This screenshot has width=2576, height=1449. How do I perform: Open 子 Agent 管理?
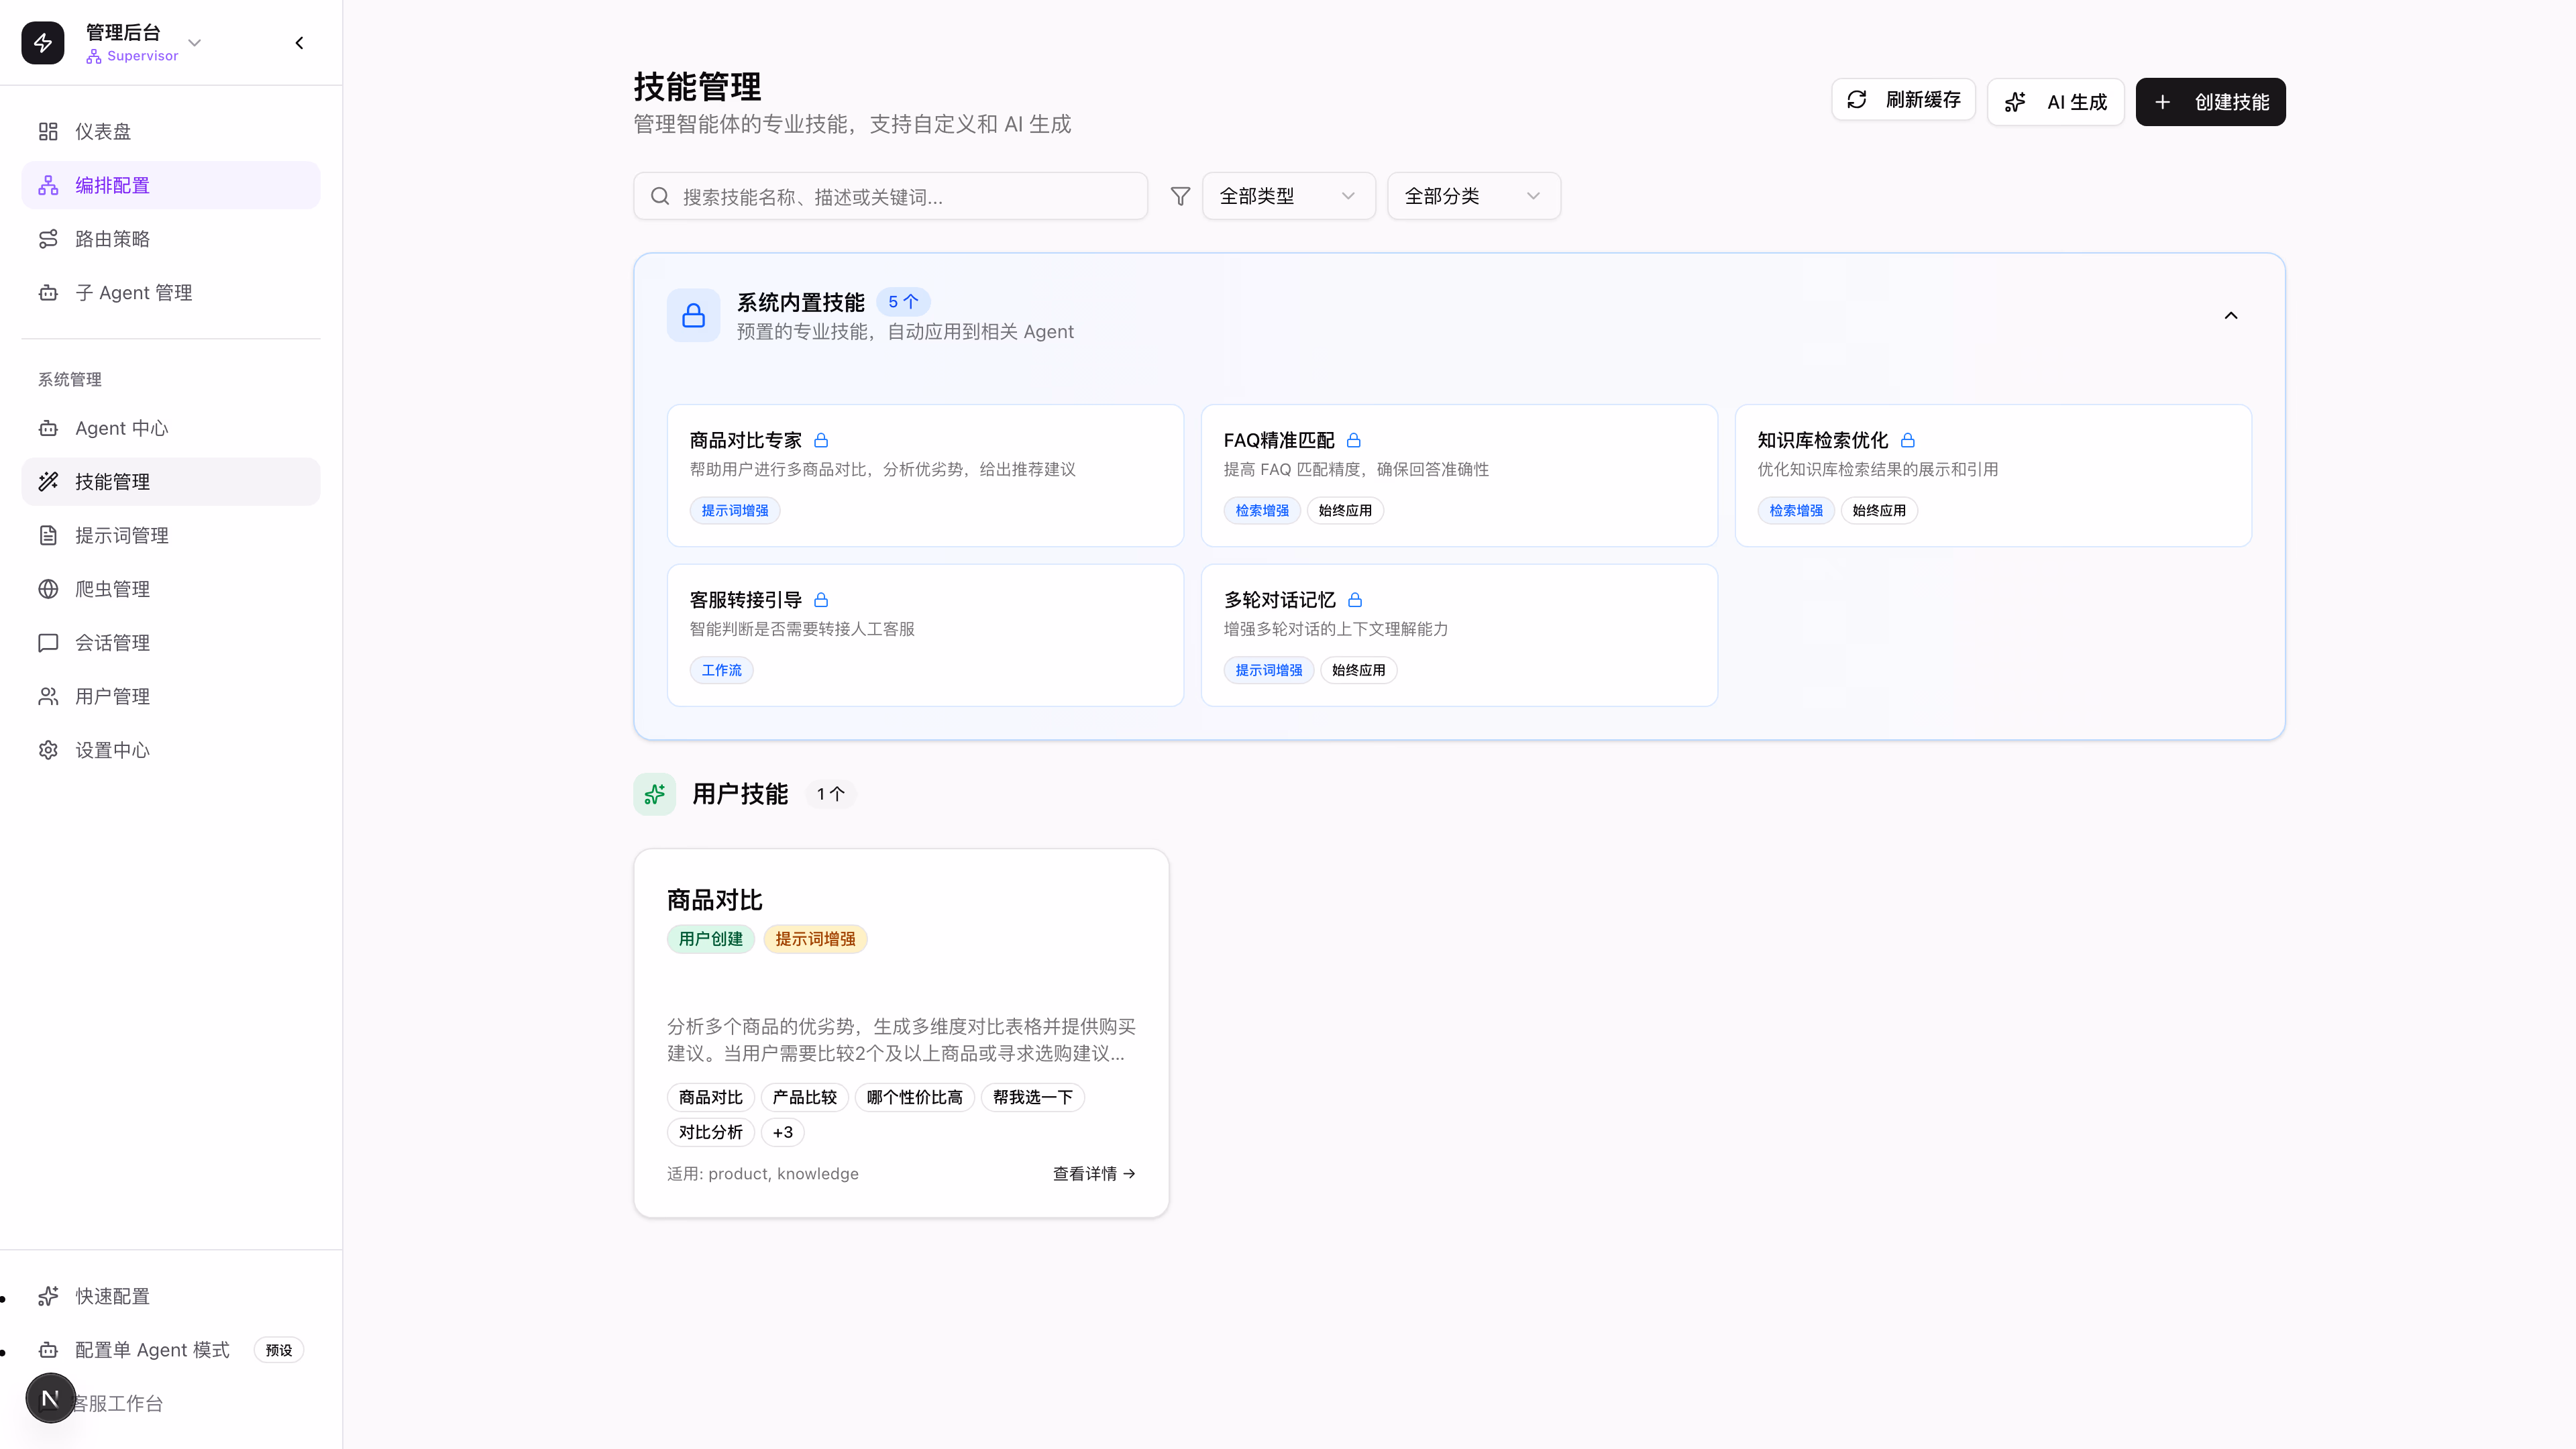171,292
